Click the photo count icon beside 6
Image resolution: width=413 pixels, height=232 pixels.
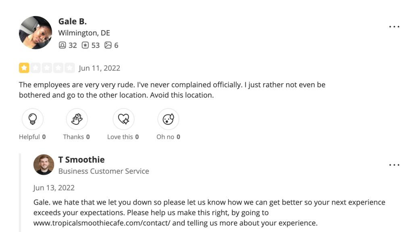pos(108,45)
